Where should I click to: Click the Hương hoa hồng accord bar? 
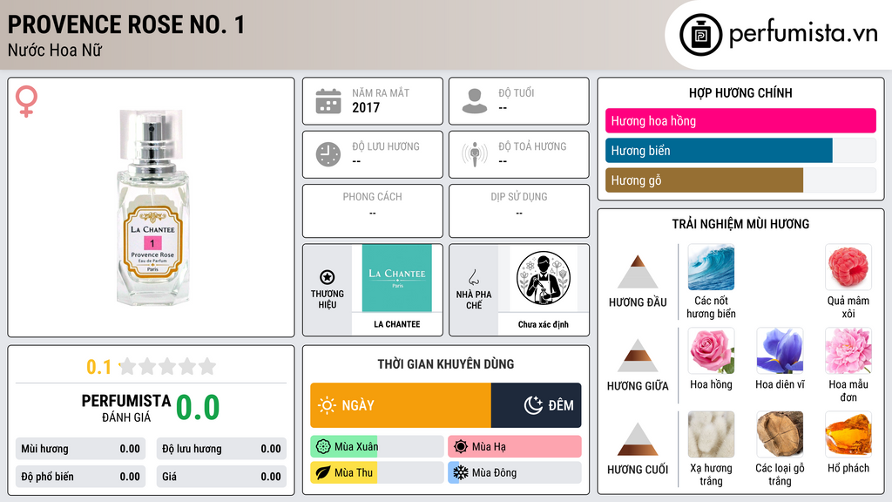pyautogui.click(x=740, y=120)
